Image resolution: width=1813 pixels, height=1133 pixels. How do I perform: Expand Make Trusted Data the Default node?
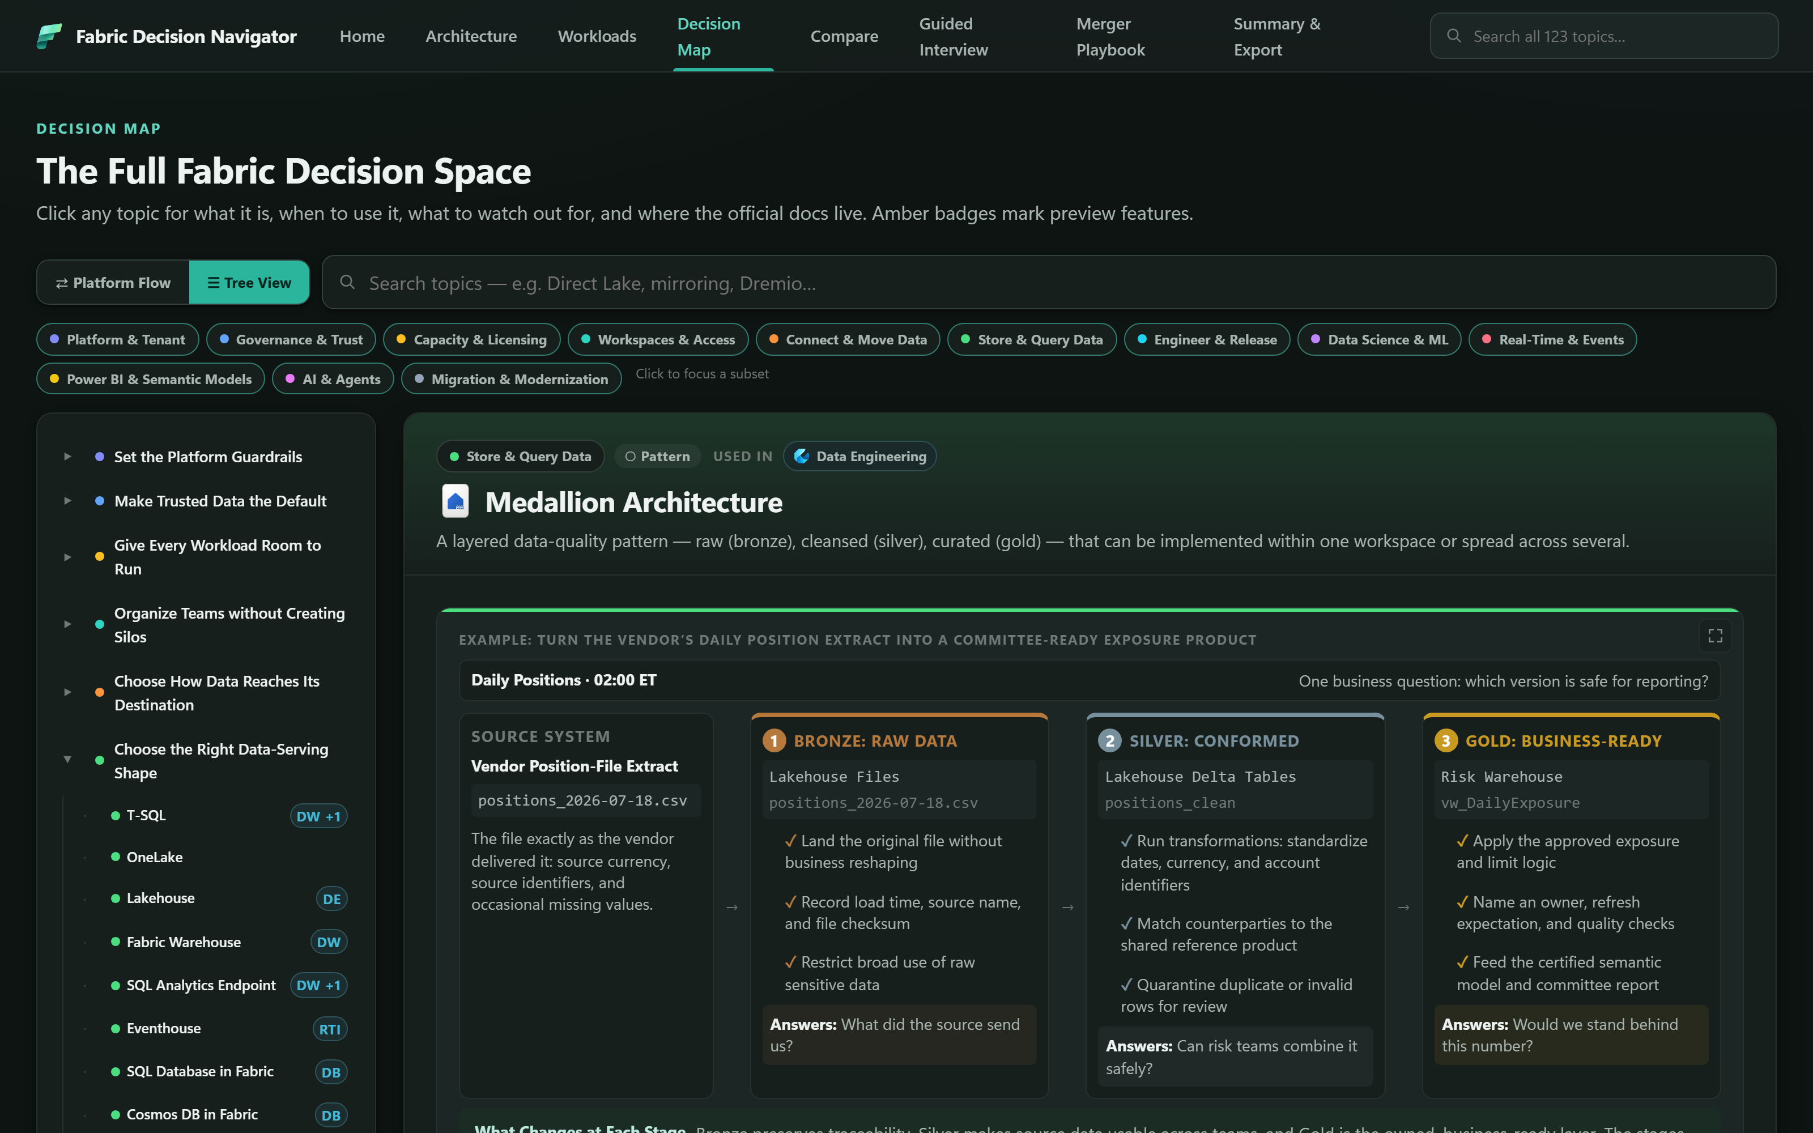pos(67,501)
